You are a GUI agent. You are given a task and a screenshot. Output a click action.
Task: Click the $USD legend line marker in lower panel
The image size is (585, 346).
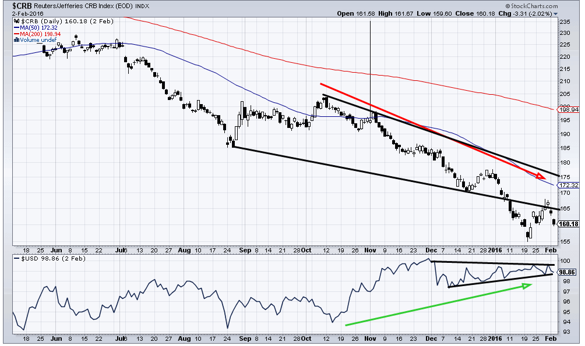click(17, 258)
